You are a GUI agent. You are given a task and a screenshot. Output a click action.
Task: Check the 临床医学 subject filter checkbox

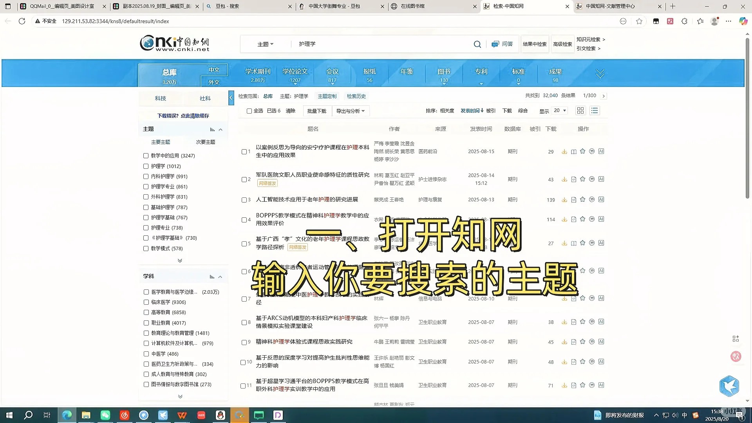click(x=146, y=302)
